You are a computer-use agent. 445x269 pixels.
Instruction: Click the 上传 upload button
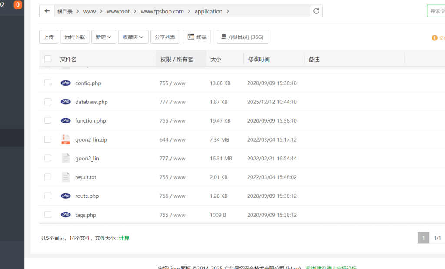48,37
